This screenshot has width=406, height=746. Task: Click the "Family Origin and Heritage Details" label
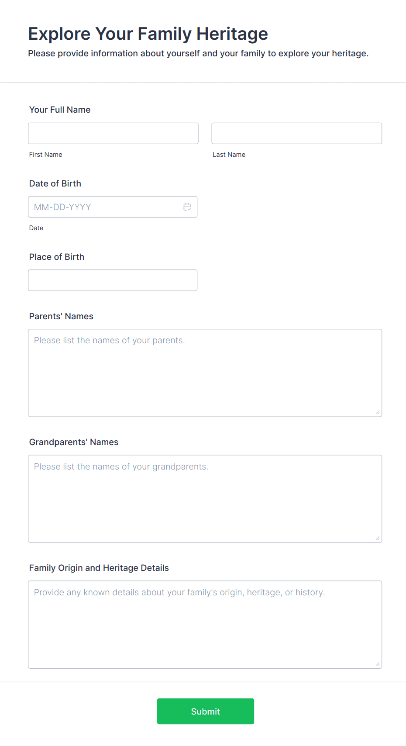pos(99,568)
